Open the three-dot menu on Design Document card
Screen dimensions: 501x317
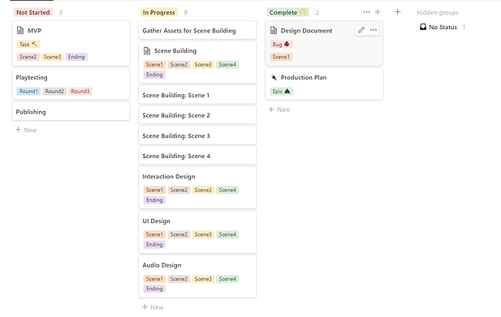(x=374, y=30)
